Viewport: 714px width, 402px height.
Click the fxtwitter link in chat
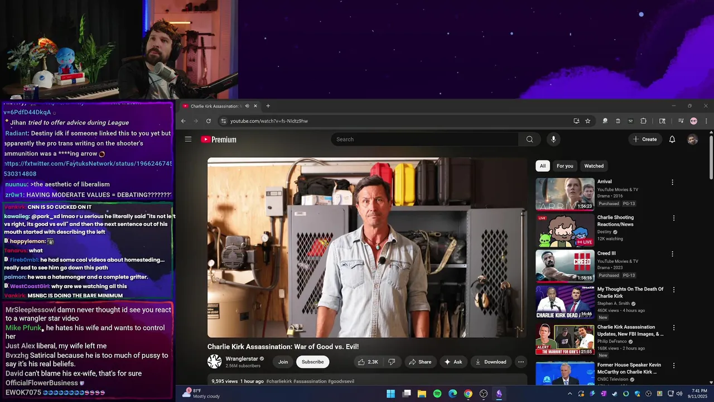[x=88, y=169]
